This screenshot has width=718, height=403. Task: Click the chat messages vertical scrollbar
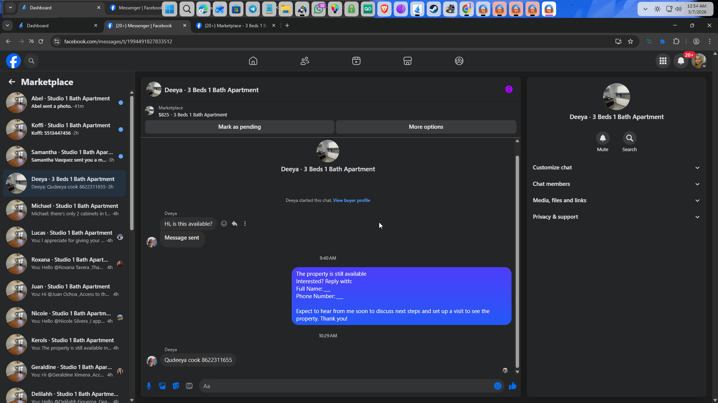[x=517, y=261]
